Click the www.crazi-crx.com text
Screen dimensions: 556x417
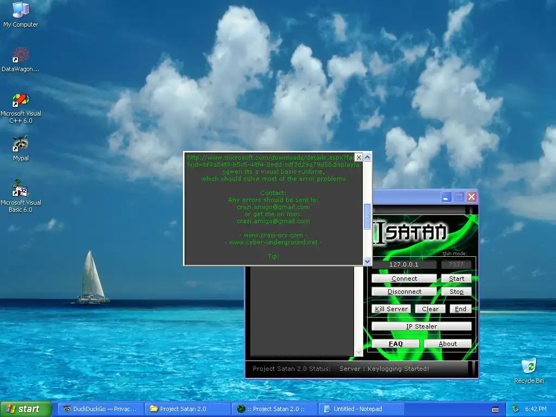tap(273, 235)
